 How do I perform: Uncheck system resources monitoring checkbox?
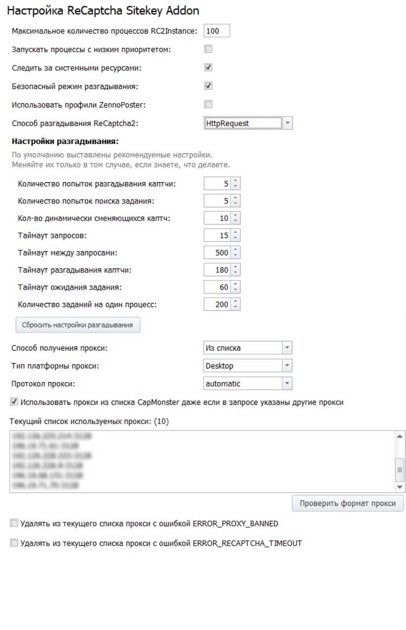tap(208, 67)
